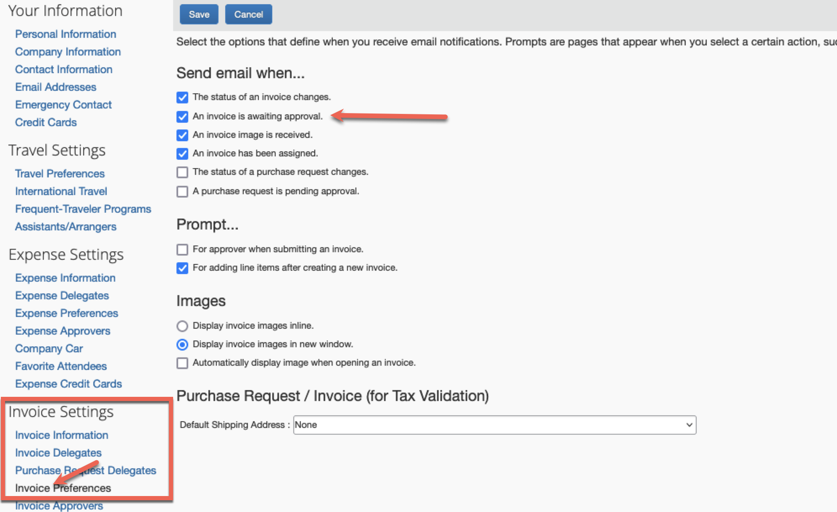This screenshot has width=837, height=512.
Task: Open Invoice Approvers settings
Action: [59, 506]
